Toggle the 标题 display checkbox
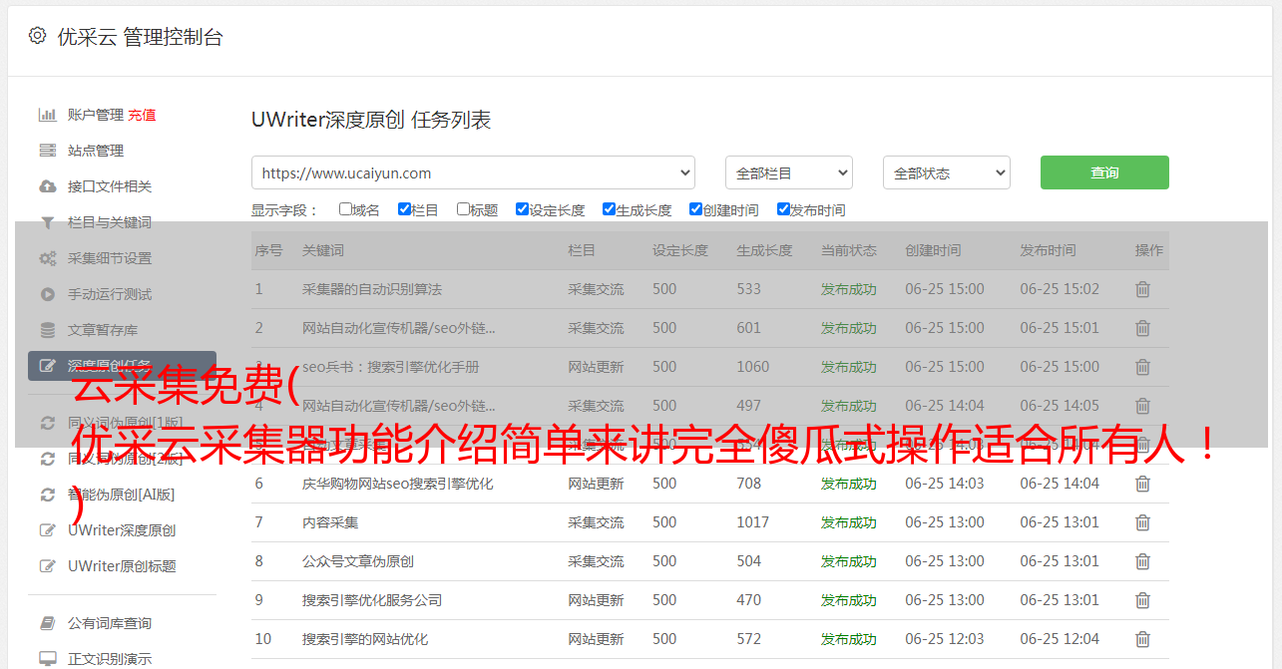This screenshot has width=1282, height=669. (463, 209)
